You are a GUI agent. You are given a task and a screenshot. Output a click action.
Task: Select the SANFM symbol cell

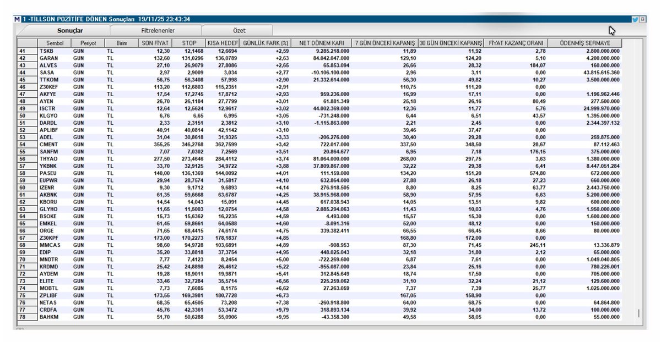54,152
